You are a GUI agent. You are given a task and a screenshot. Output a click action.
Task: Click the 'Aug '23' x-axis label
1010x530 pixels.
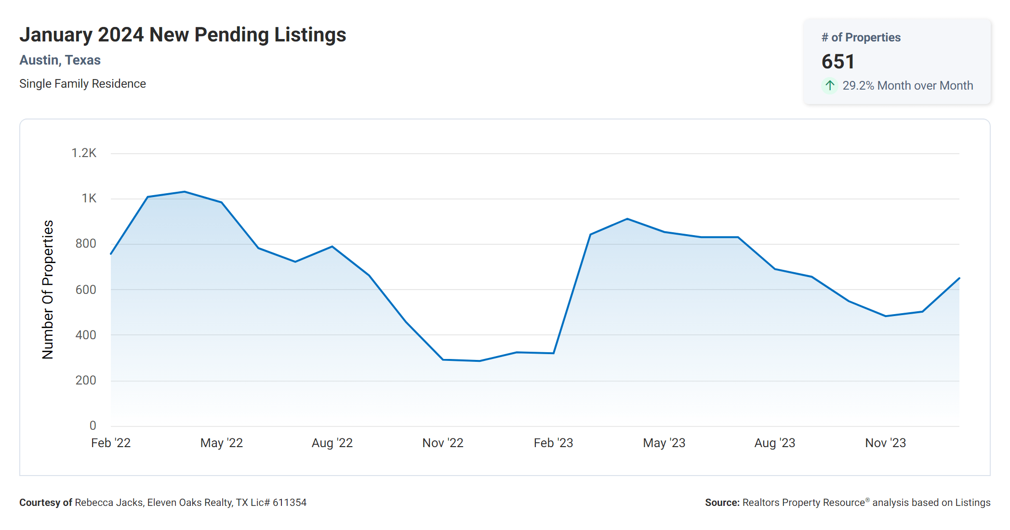[774, 443]
